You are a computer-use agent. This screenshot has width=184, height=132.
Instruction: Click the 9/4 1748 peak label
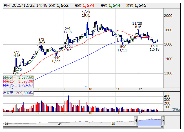[x=67, y=30]
